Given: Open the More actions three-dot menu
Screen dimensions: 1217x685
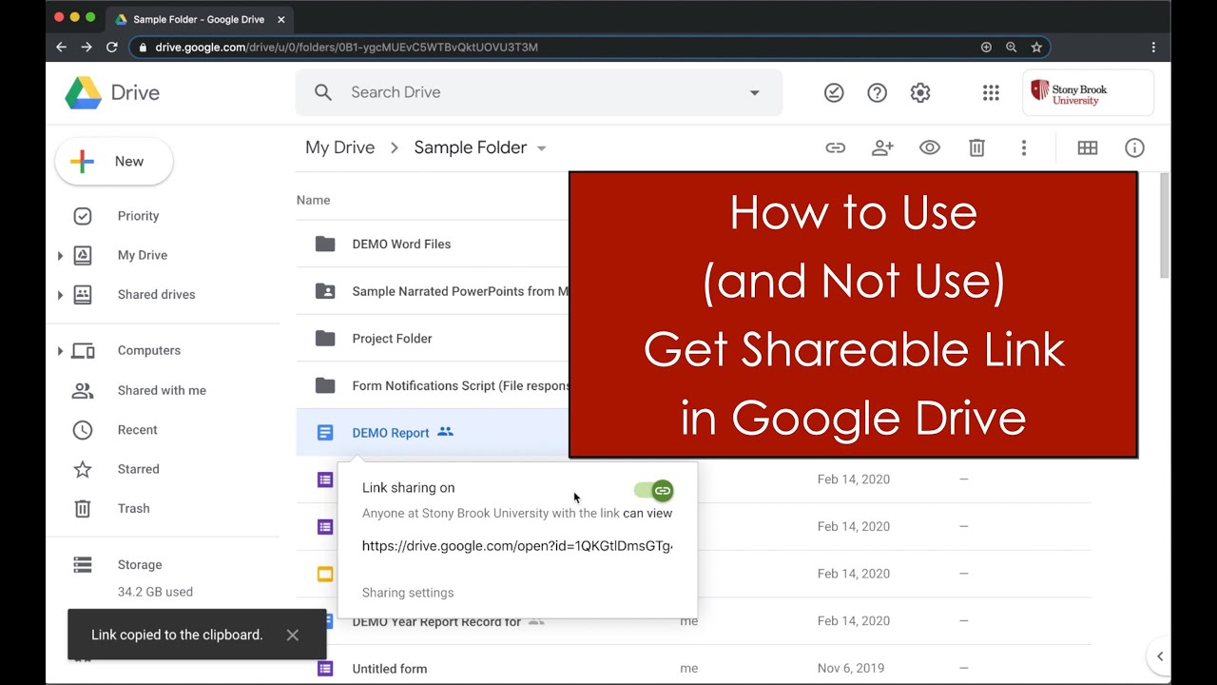Looking at the screenshot, I should coord(1024,147).
